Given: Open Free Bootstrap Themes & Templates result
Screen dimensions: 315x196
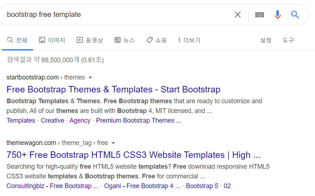Looking at the screenshot, I should tap(114, 89).
